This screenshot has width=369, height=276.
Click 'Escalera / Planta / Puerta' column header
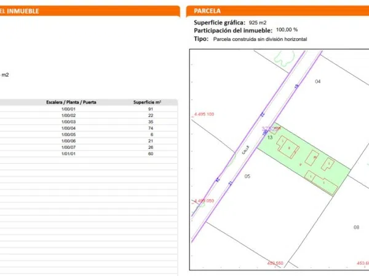(x=71, y=102)
